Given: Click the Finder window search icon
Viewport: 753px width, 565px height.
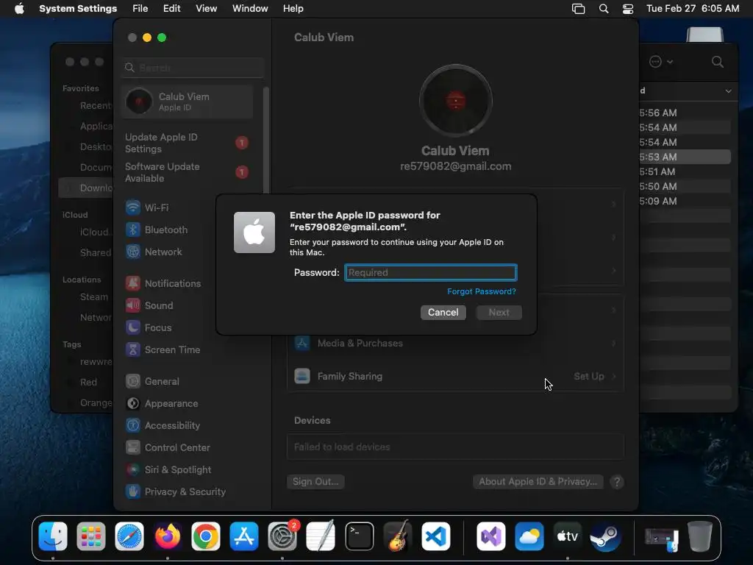Looking at the screenshot, I should 718,62.
